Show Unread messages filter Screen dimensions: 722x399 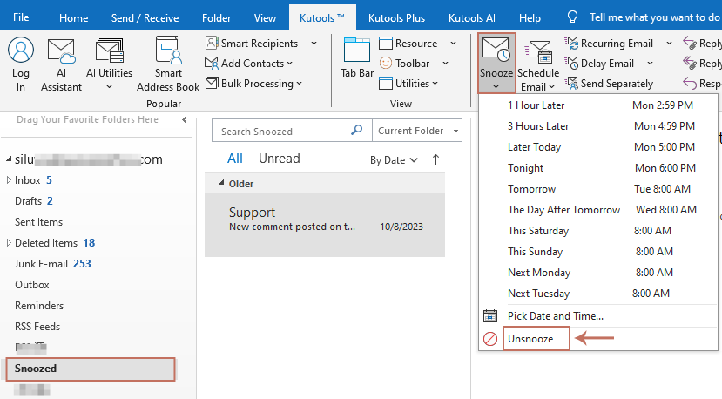[279, 159]
